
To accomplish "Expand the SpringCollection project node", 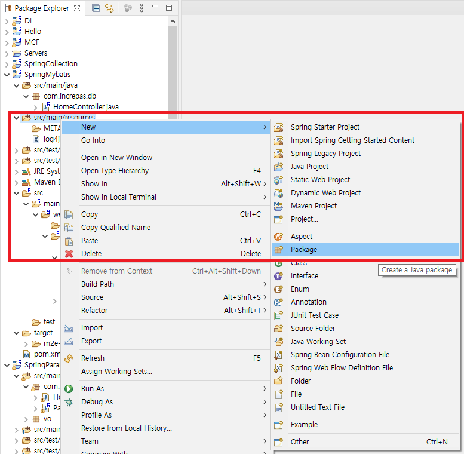I will [x=7, y=65].
